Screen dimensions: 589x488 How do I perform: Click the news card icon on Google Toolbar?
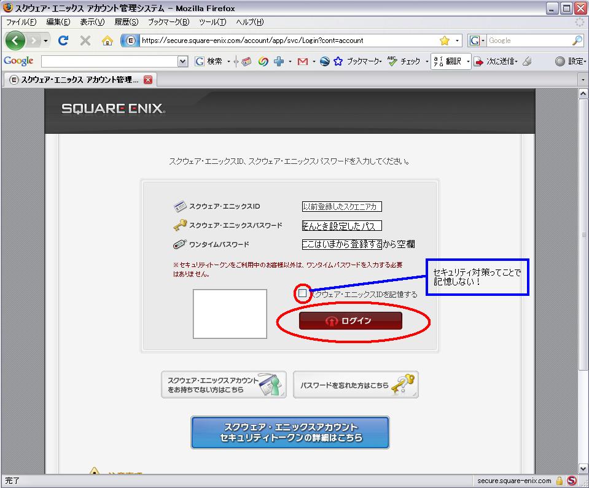pos(246,61)
